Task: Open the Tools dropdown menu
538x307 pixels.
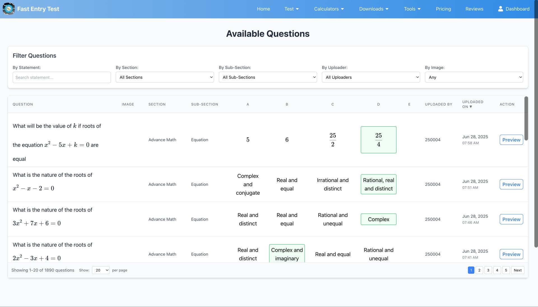Action: point(412,9)
